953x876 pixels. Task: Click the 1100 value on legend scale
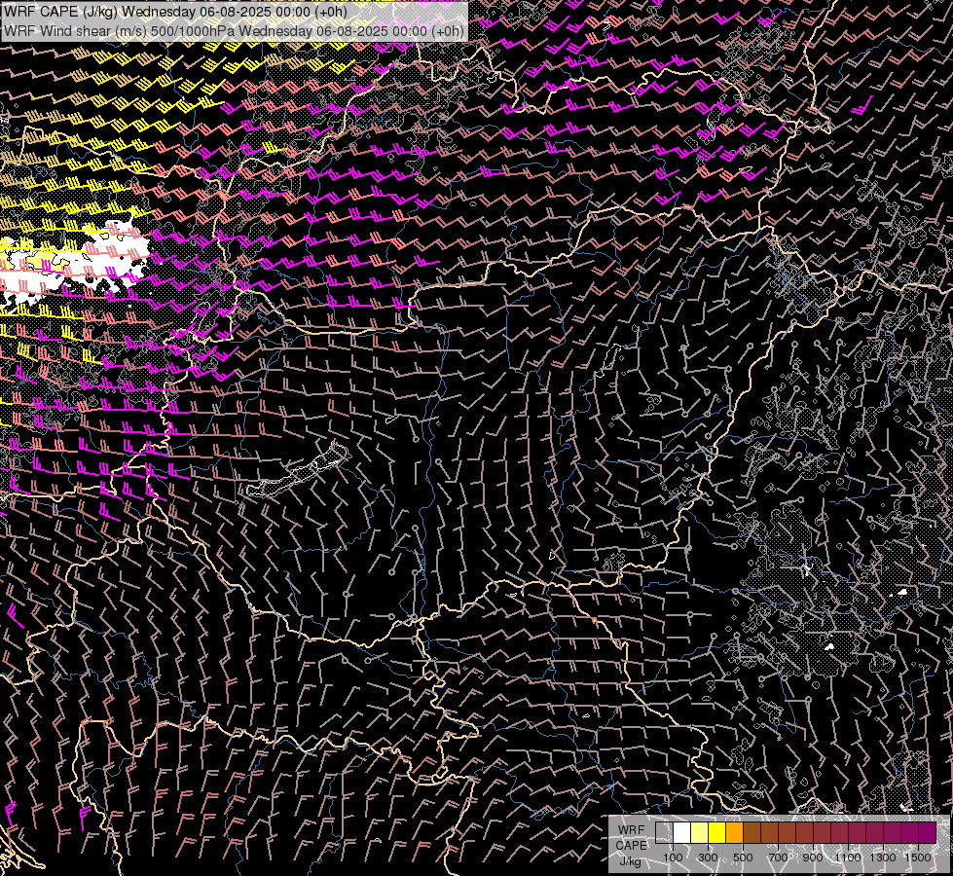(848, 858)
